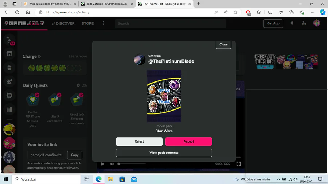
Task: Open browser Collections
Action: (x=292, y=12)
